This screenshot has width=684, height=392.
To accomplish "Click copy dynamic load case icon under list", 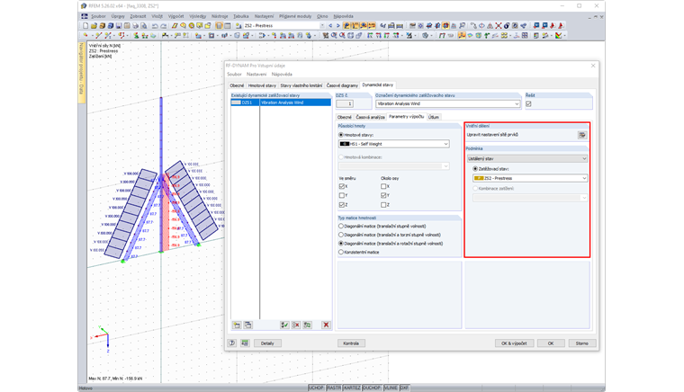I will [247, 325].
